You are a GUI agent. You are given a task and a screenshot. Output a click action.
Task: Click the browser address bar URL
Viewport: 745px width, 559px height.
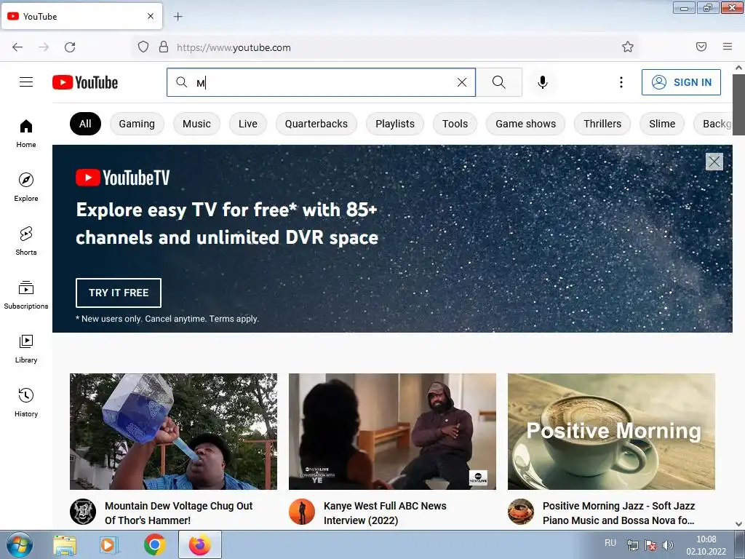pos(234,47)
